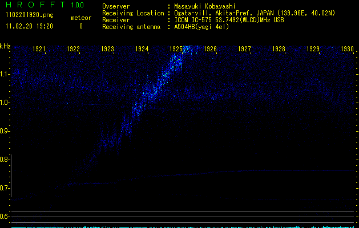
Task: Click the Ovserver label
Action: [x=116, y=6]
